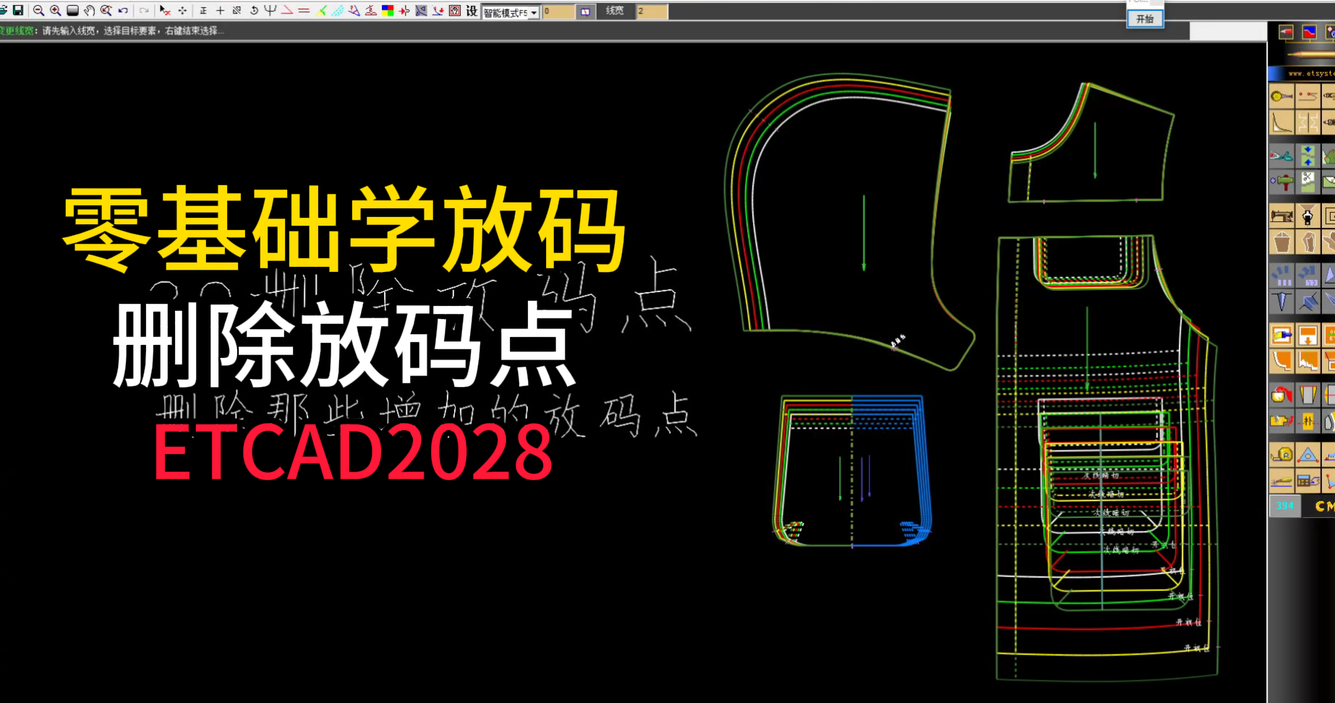The width and height of the screenshot is (1335, 703).
Task: Click the dart tool icon in right panel
Action: (1281, 302)
